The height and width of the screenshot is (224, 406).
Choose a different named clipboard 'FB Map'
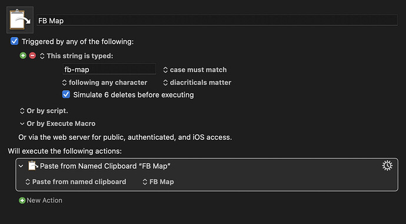pyautogui.click(x=158, y=182)
